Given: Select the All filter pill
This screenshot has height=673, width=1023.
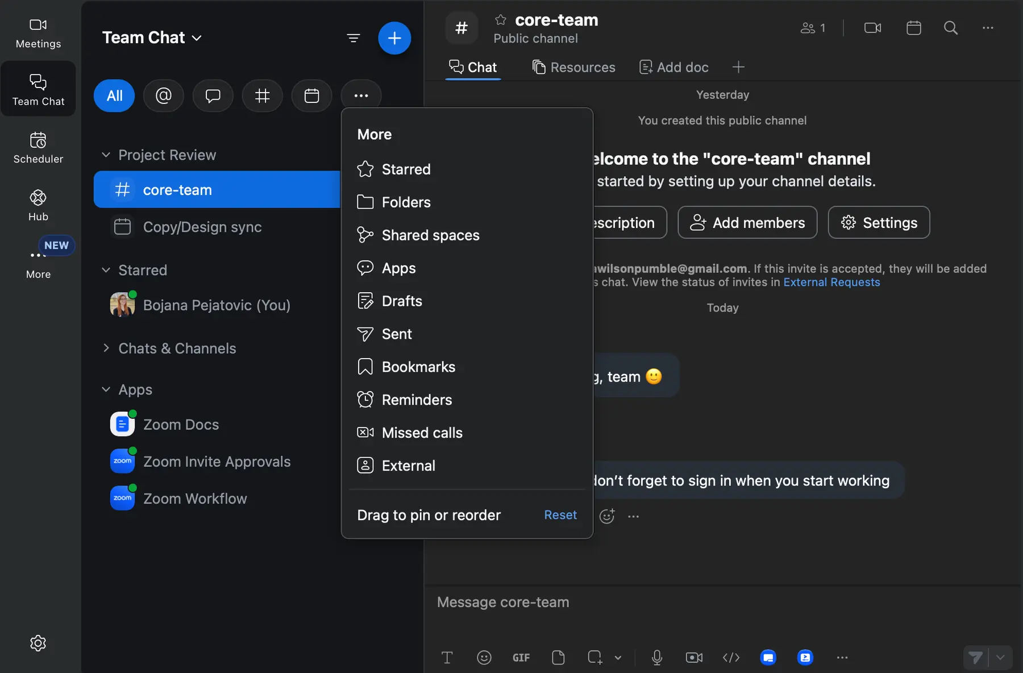Looking at the screenshot, I should point(114,95).
